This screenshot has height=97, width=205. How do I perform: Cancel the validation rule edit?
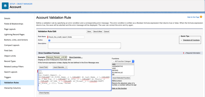[x=107, y=32]
